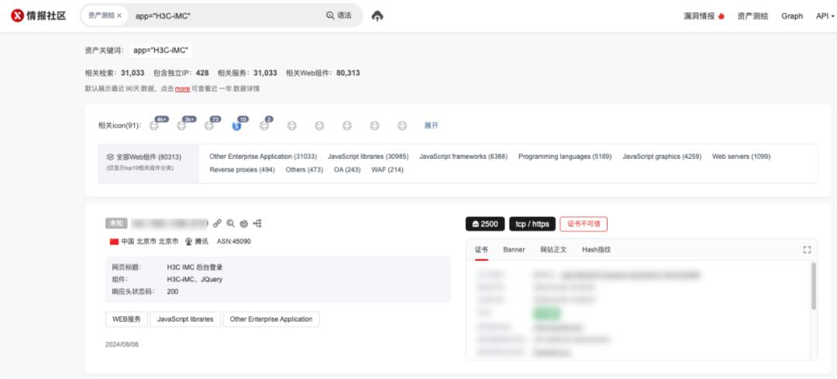
Task: Click the date 2024/08/06
Action: tap(122, 344)
